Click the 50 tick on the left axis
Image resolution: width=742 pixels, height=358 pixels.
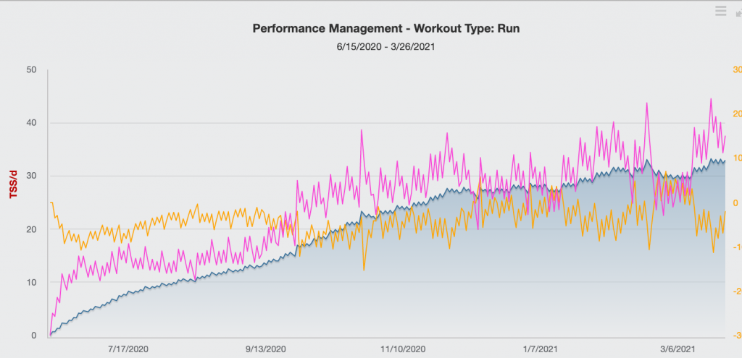click(x=31, y=70)
